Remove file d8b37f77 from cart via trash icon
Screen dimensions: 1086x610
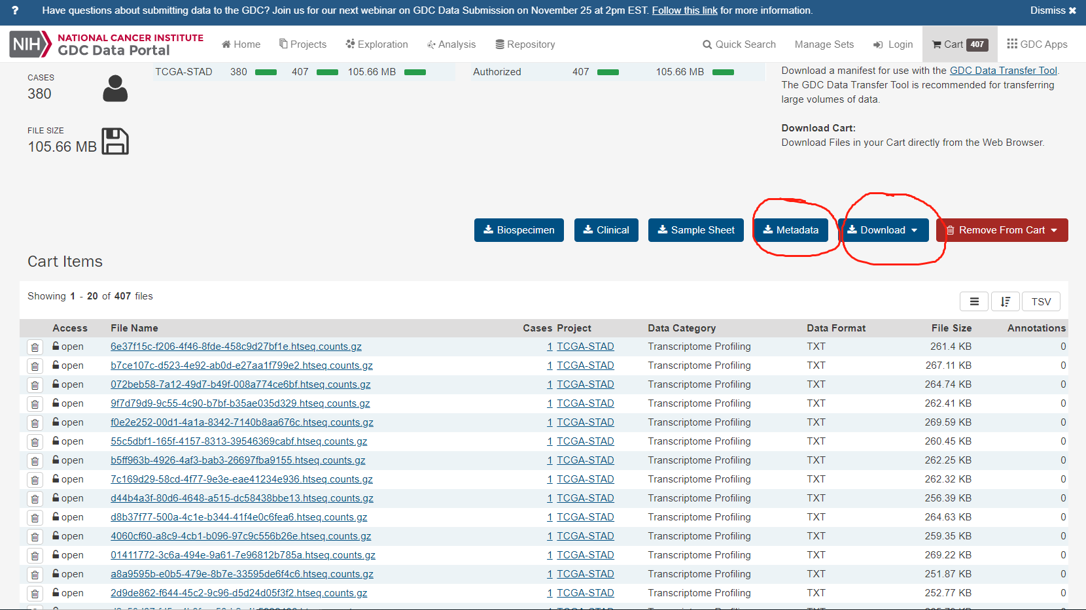(x=35, y=518)
